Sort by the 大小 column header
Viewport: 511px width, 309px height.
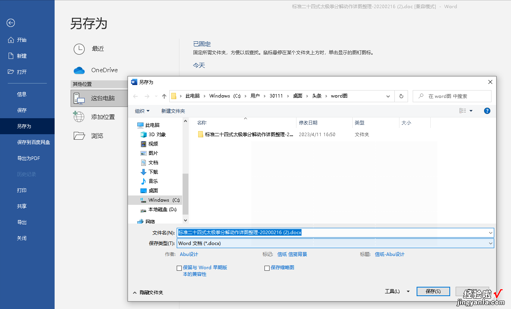point(406,123)
